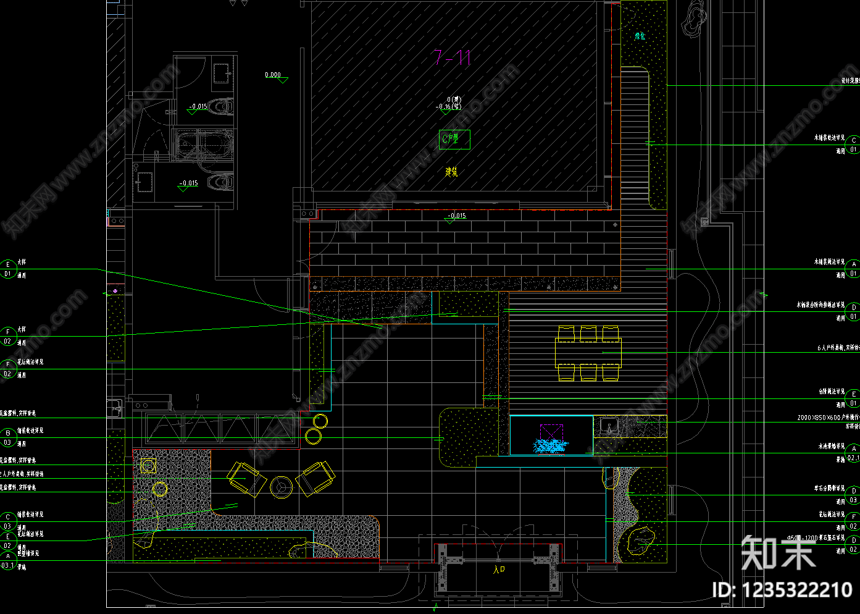Click the C/01 detail callout bubble
Image resolution: width=860 pixels, height=614 pixels.
click(x=854, y=145)
